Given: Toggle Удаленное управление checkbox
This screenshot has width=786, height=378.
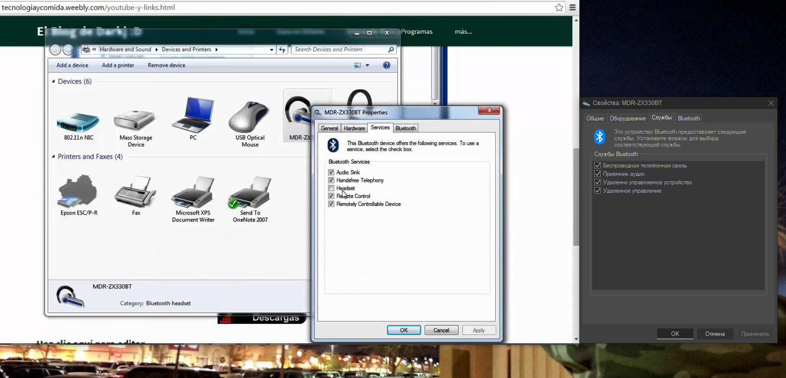Looking at the screenshot, I should [x=598, y=191].
